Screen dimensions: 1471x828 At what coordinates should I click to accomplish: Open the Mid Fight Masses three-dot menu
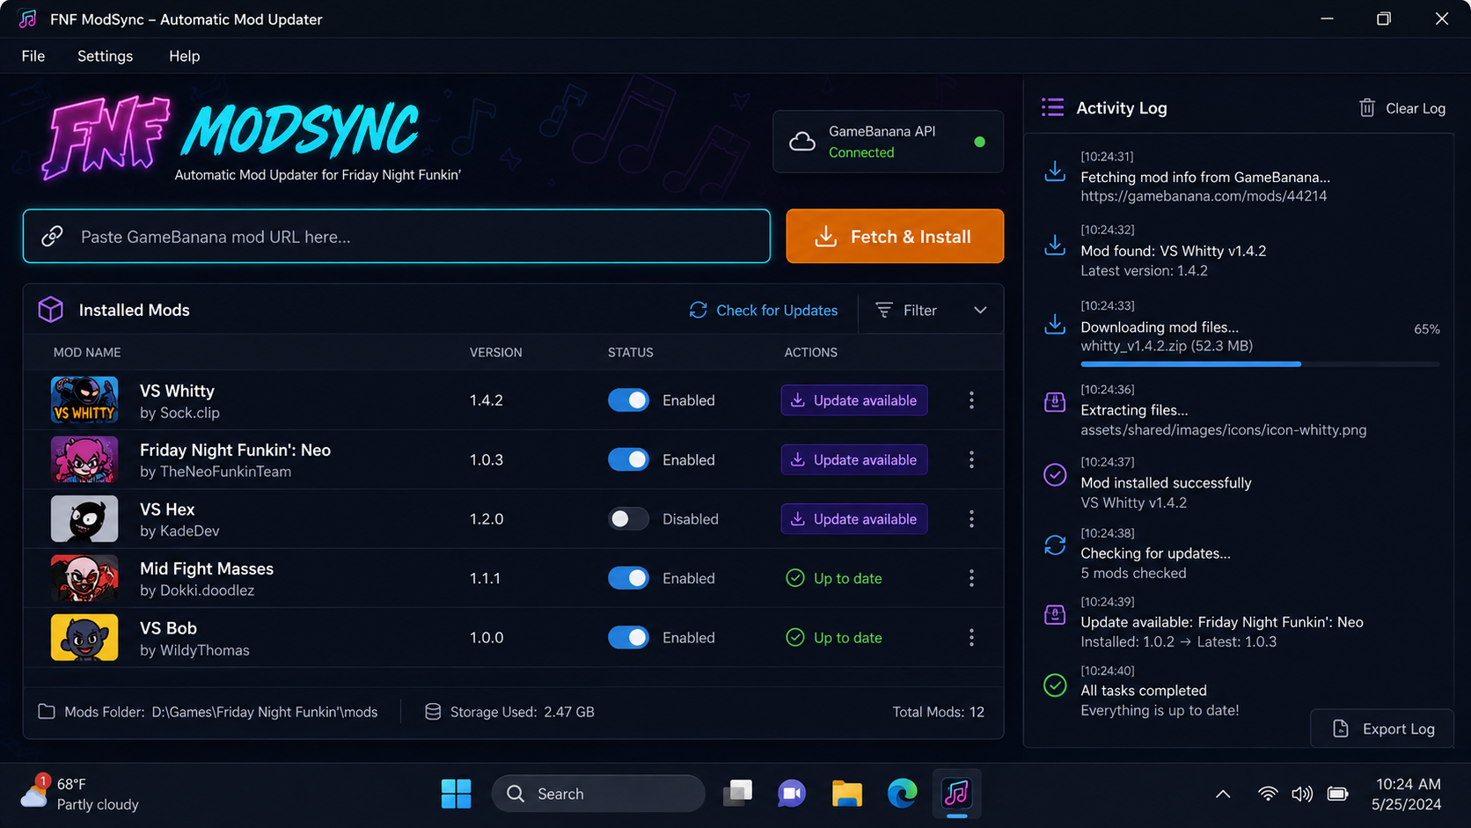[x=971, y=578]
